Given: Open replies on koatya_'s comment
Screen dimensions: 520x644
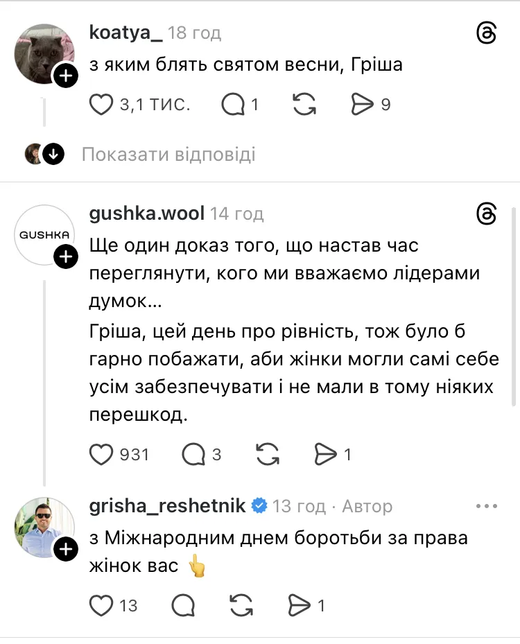Looking at the screenshot, I should click(233, 105).
